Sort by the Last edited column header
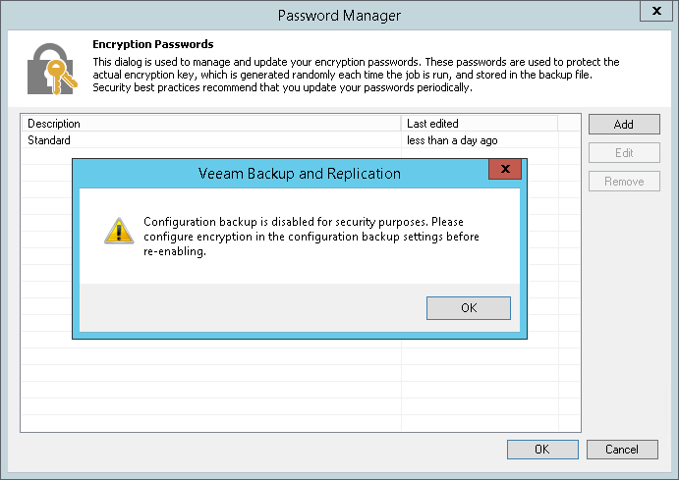The width and height of the screenshot is (679, 480). click(480, 124)
